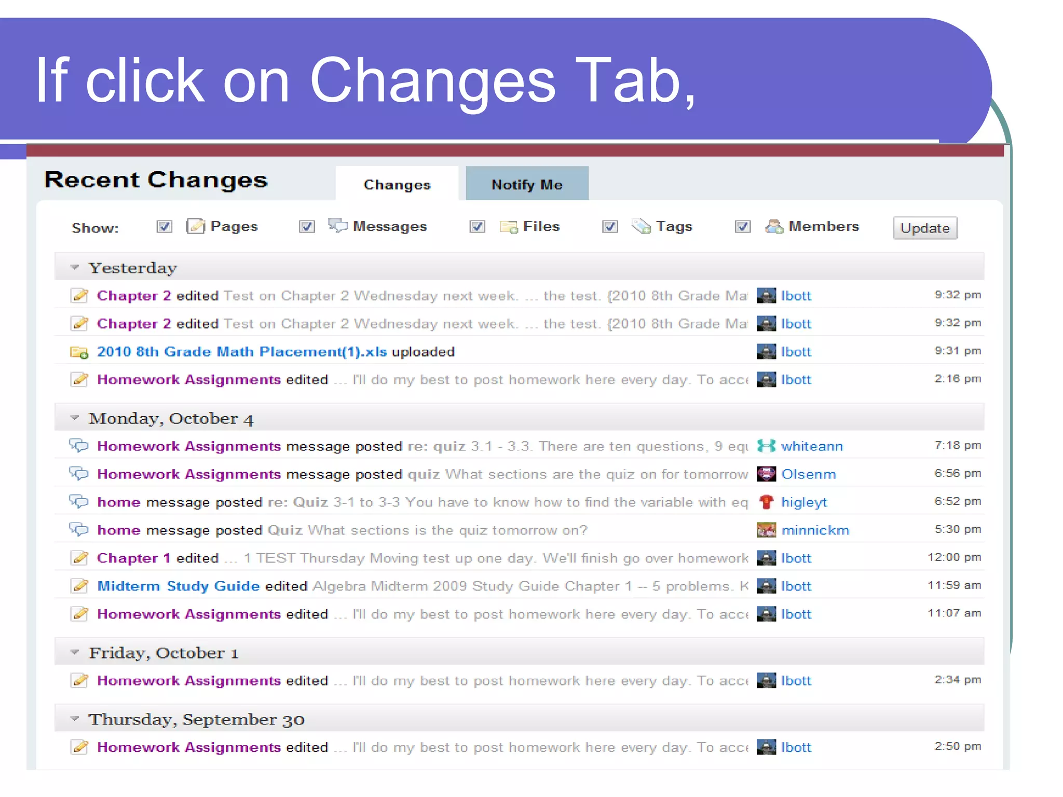
Task: Click the Pages filter icon
Action: click(x=195, y=226)
